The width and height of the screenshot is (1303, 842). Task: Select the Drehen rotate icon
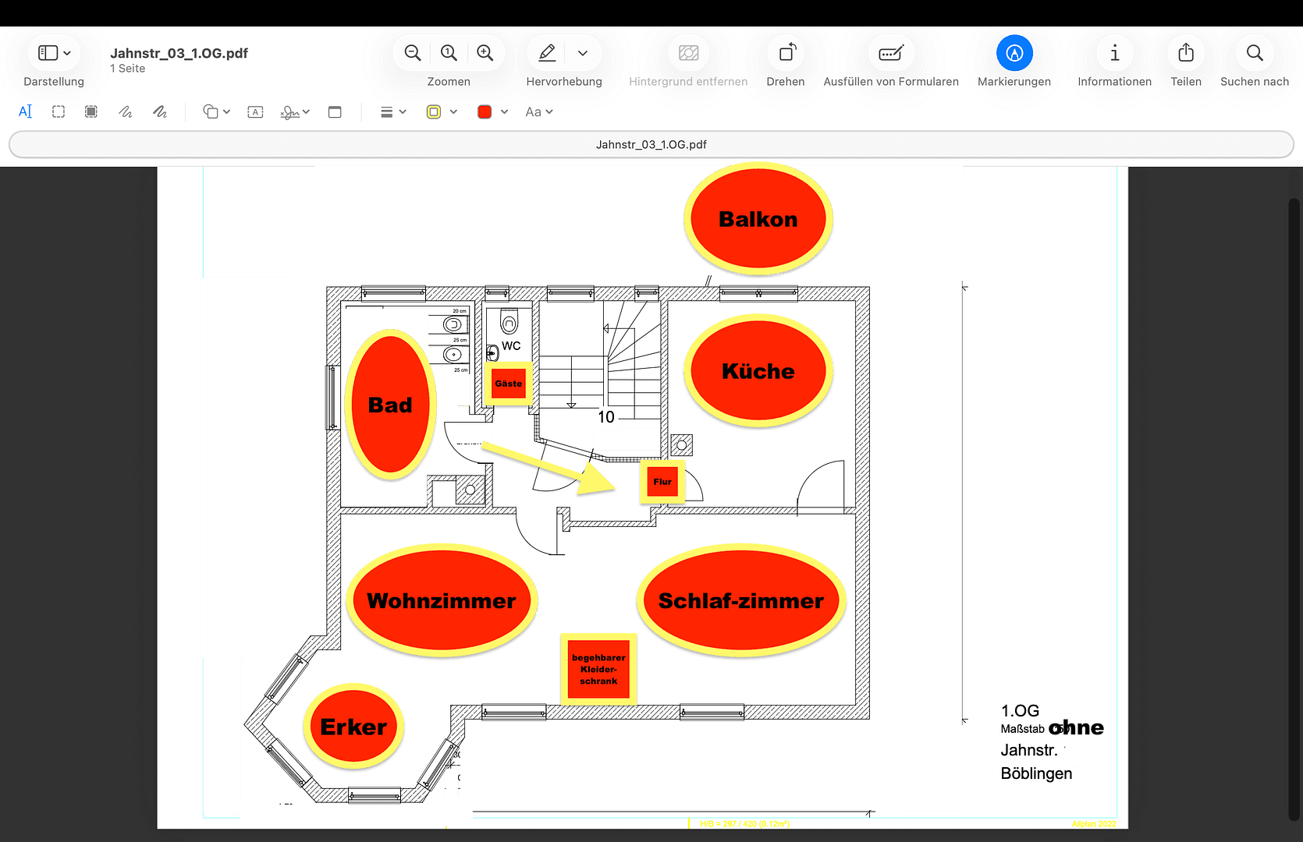pos(786,53)
